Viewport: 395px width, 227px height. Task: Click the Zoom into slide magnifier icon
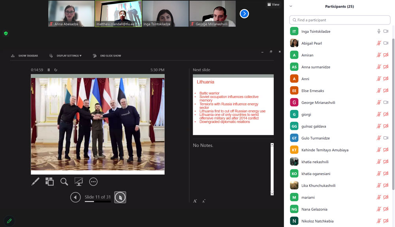click(64, 182)
